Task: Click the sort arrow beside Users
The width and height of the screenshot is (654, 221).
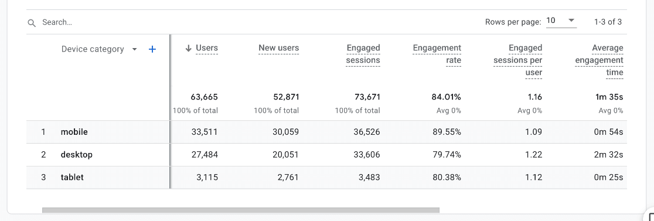Action: pos(188,48)
